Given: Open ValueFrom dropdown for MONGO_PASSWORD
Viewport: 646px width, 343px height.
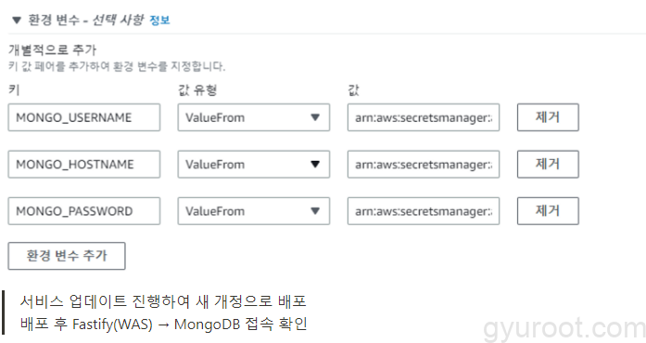Looking at the screenshot, I should click(x=254, y=211).
